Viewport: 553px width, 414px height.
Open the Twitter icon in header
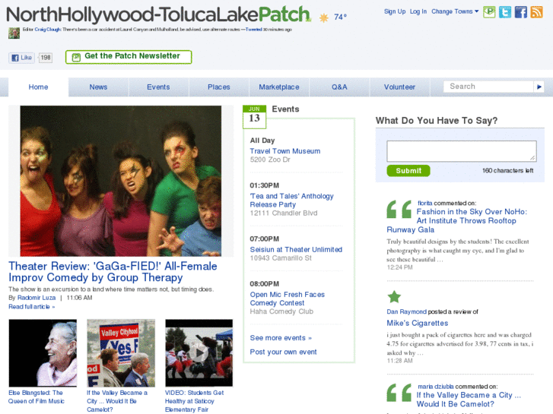tap(504, 12)
